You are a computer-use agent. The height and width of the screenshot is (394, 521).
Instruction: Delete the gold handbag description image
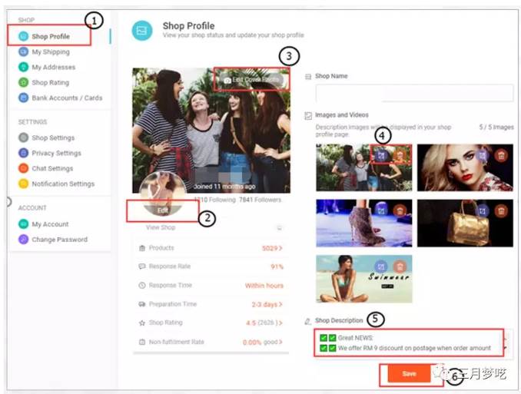[501, 210]
